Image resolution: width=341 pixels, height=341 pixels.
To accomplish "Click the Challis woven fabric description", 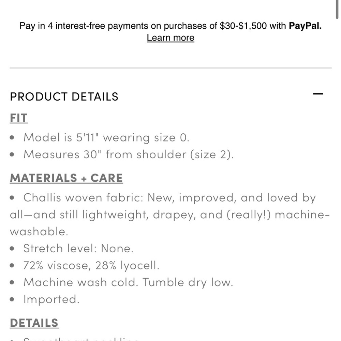I will point(170,214).
